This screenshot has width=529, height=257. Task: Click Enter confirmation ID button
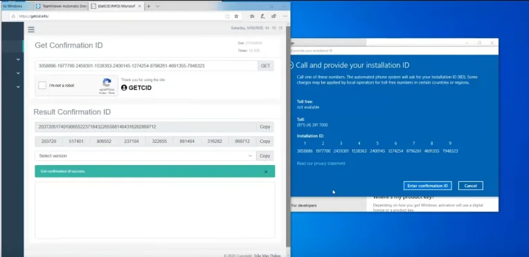click(x=427, y=186)
